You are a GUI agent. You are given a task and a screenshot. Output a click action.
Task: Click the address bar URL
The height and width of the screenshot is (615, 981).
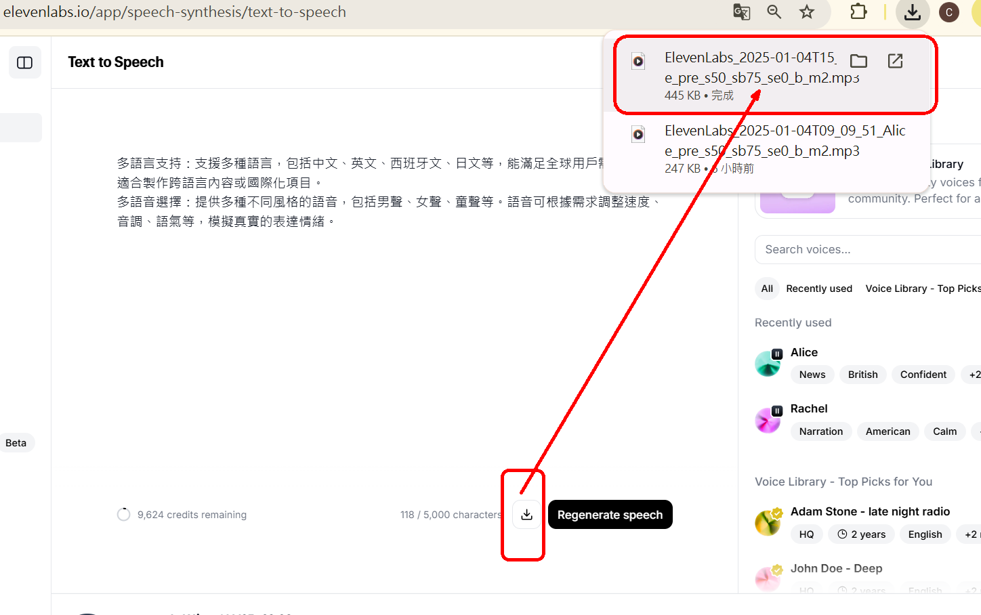(x=175, y=12)
